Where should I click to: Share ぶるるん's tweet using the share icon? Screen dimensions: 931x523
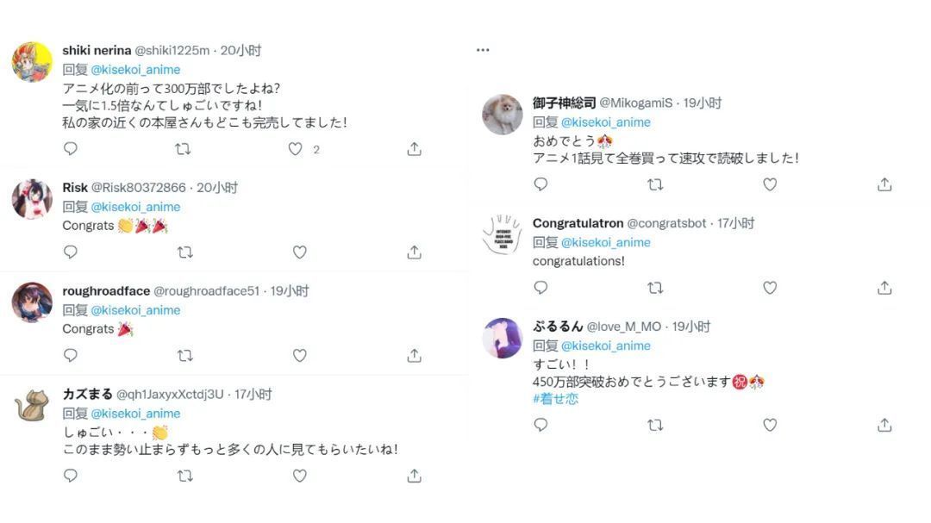[884, 425]
